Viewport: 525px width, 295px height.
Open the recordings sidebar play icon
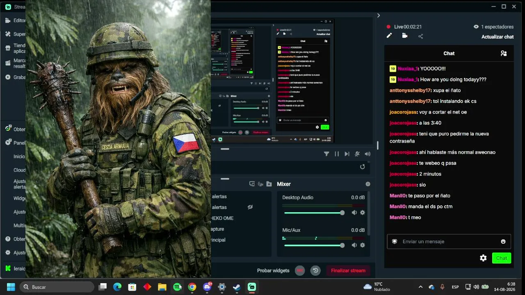[x=8, y=77]
